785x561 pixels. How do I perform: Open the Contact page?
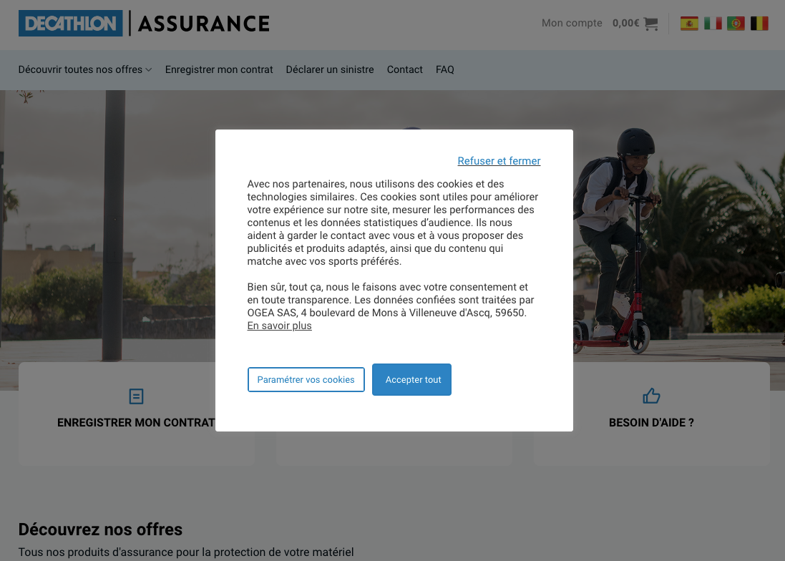tap(404, 69)
